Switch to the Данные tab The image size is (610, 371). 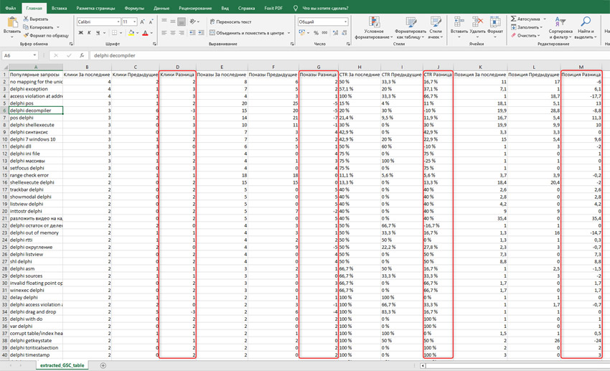click(161, 8)
